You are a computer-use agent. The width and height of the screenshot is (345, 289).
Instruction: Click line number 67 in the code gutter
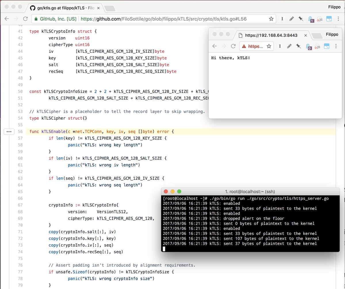click(x=20, y=205)
